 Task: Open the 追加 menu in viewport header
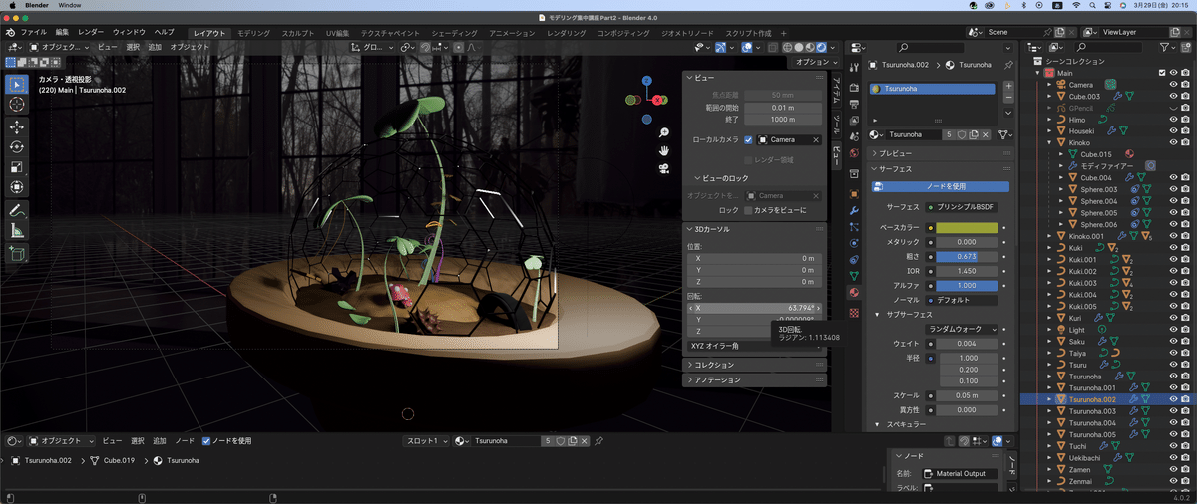point(155,47)
